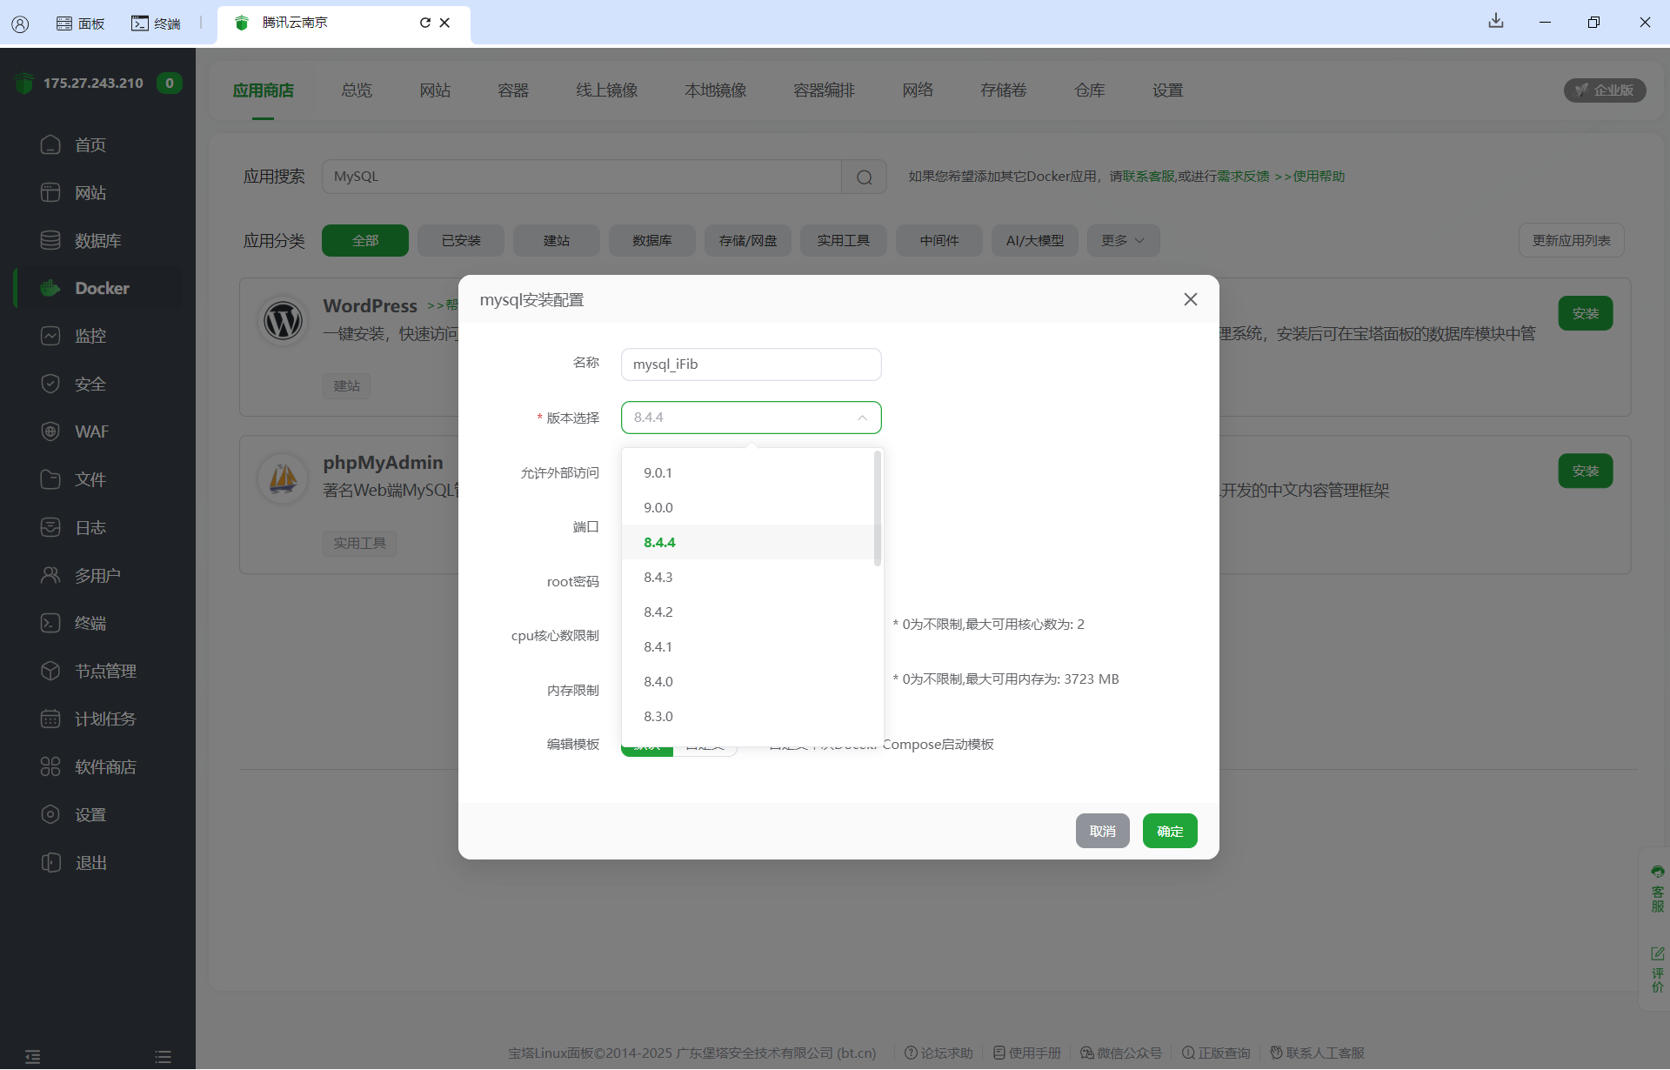The width and height of the screenshot is (1670, 1070).
Task: Reload the 腾讯云南京 tab
Action: click(x=424, y=23)
